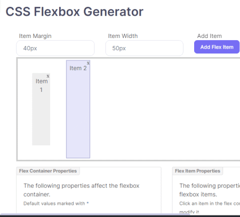Viewport: 240px width, 217px height.
Task: Click the 'Click an item in the flex' hint
Action: click(210, 204)
